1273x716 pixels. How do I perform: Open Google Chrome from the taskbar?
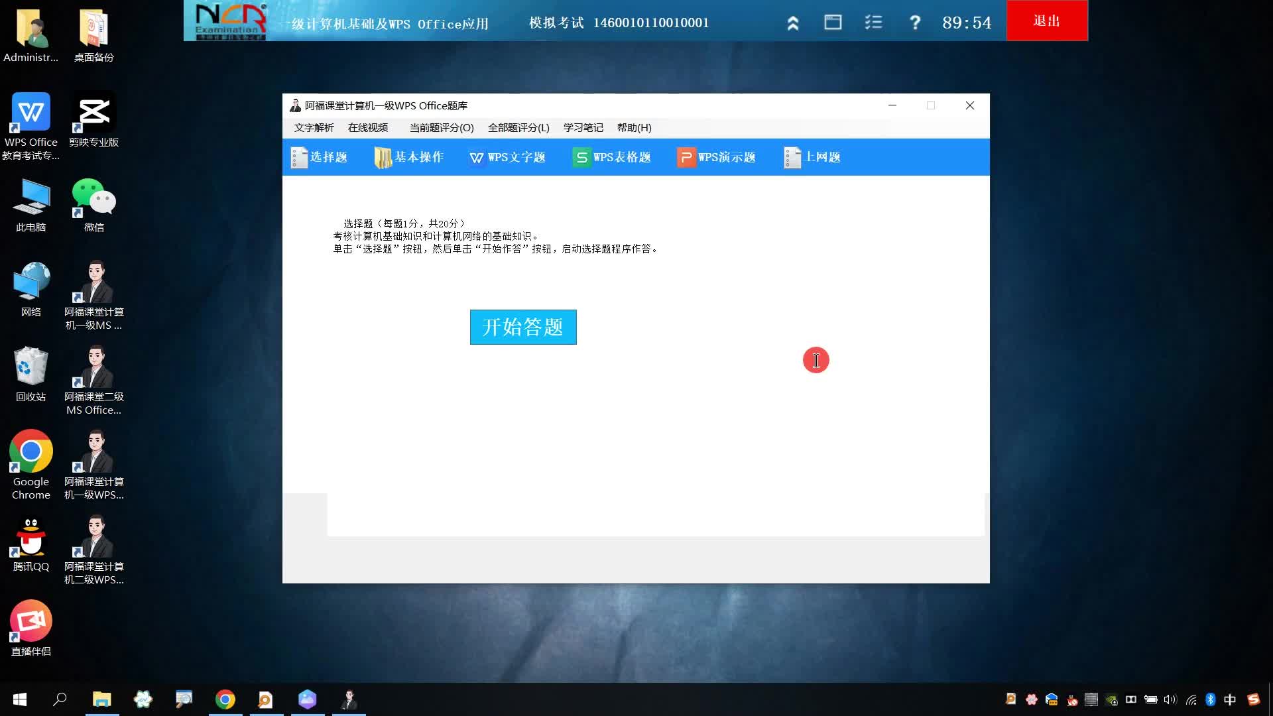pyautogui.click(x=225, y=699)
